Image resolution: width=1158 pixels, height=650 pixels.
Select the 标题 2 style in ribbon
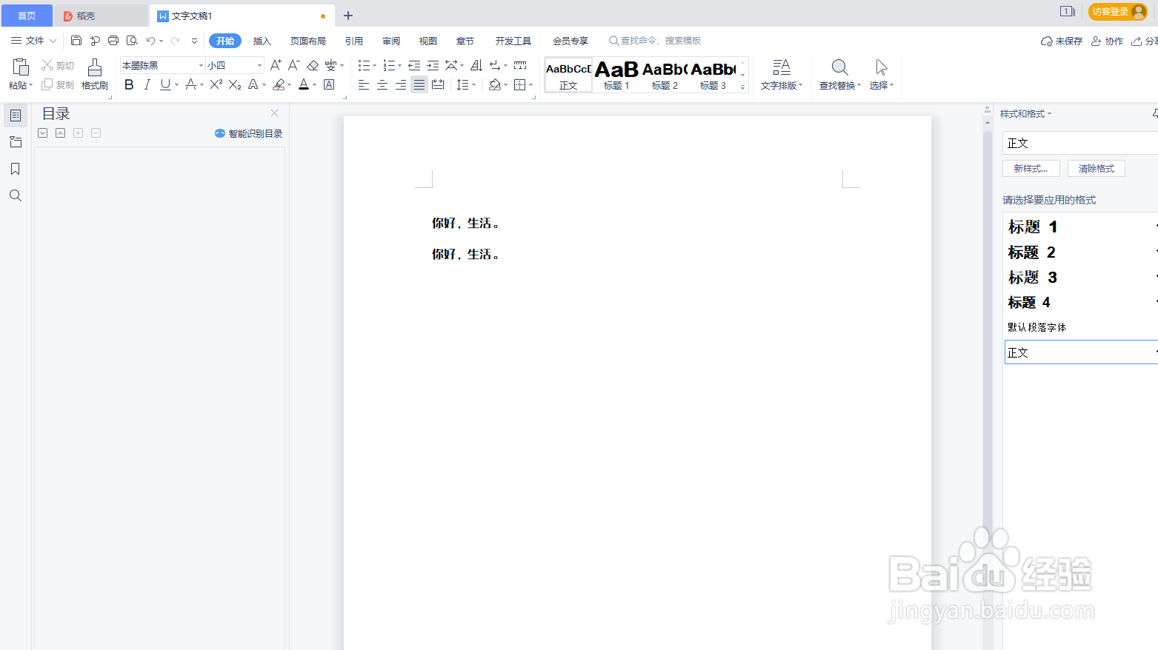pos(665,75)
